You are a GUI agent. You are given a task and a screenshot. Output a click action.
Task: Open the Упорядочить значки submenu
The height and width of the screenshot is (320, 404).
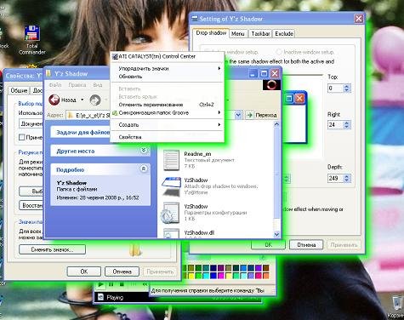tap(167, 68)
